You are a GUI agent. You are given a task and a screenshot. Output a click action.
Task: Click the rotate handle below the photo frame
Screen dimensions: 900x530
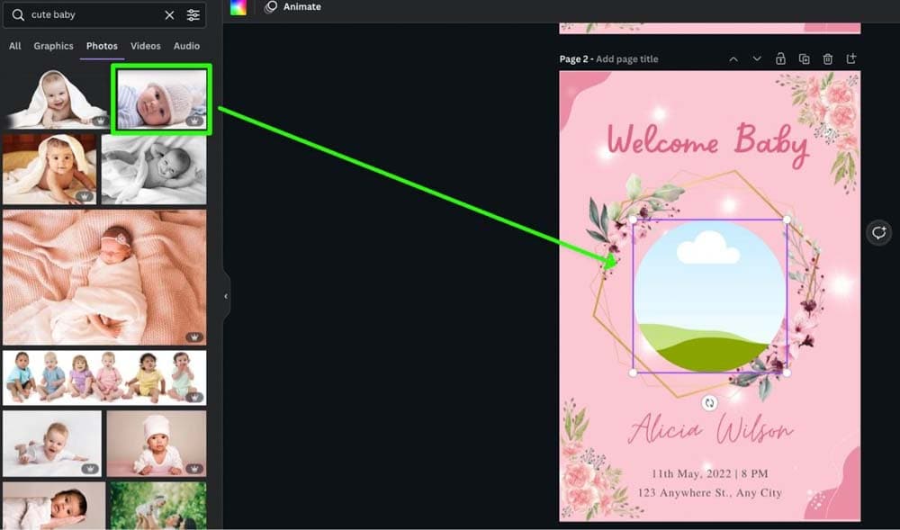[x=709, y=403]
